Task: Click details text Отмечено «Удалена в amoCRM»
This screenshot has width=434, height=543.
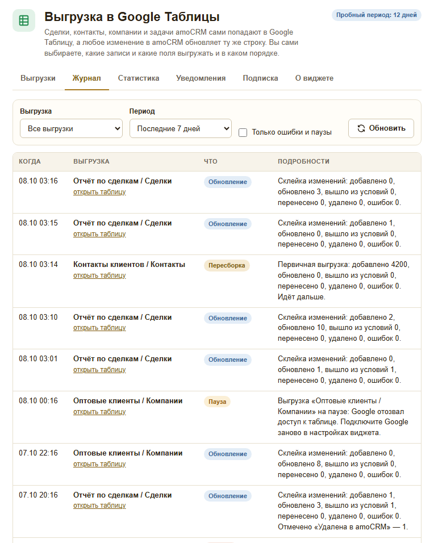Action: (x=343, y=527)
